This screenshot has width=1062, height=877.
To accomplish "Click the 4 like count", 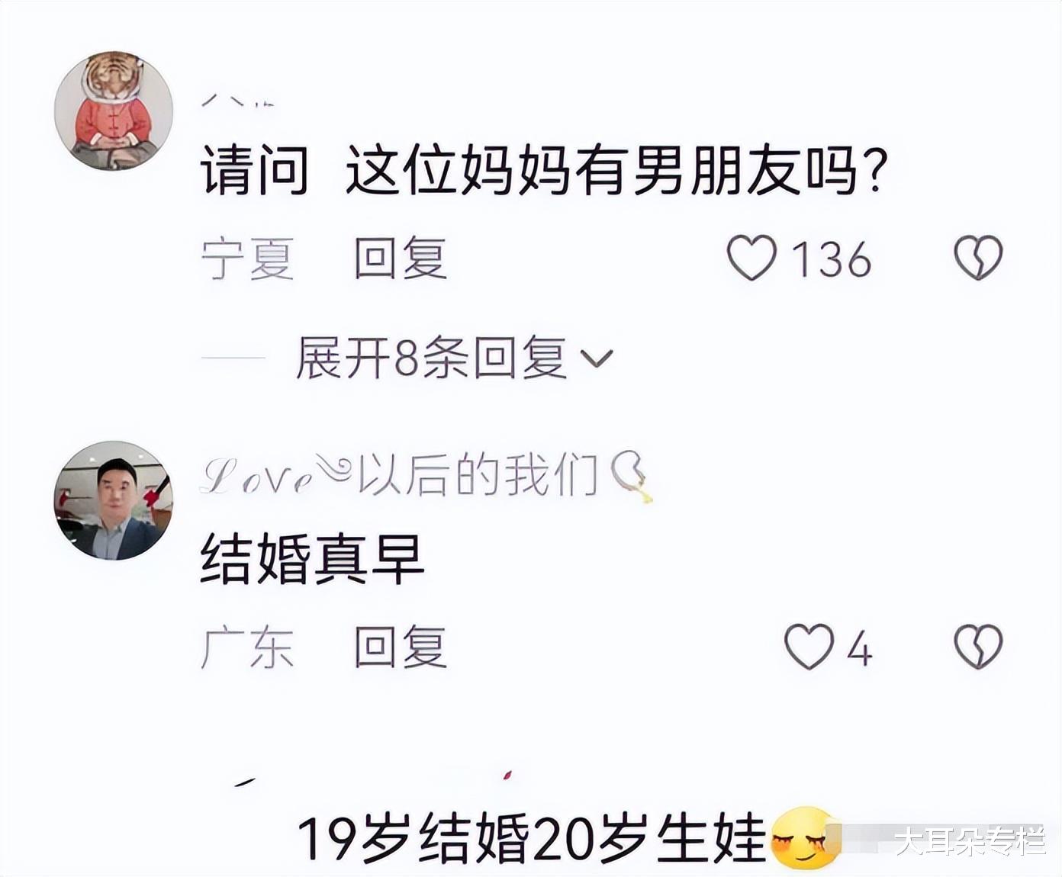I will point(859,651).
